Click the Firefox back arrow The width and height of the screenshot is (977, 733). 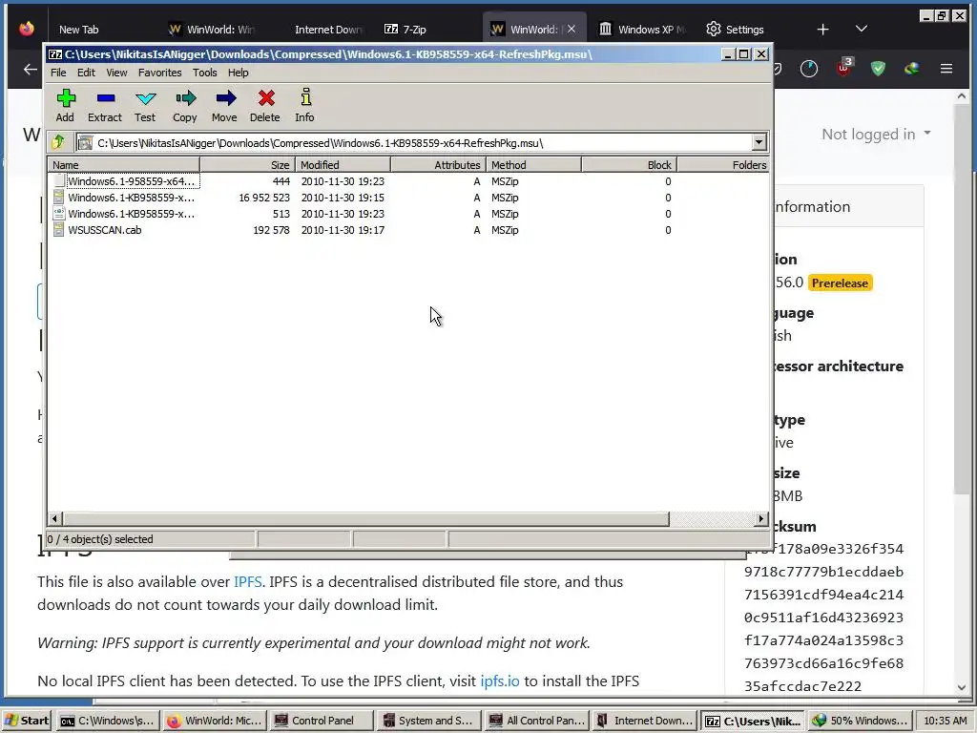pos(30,69)
